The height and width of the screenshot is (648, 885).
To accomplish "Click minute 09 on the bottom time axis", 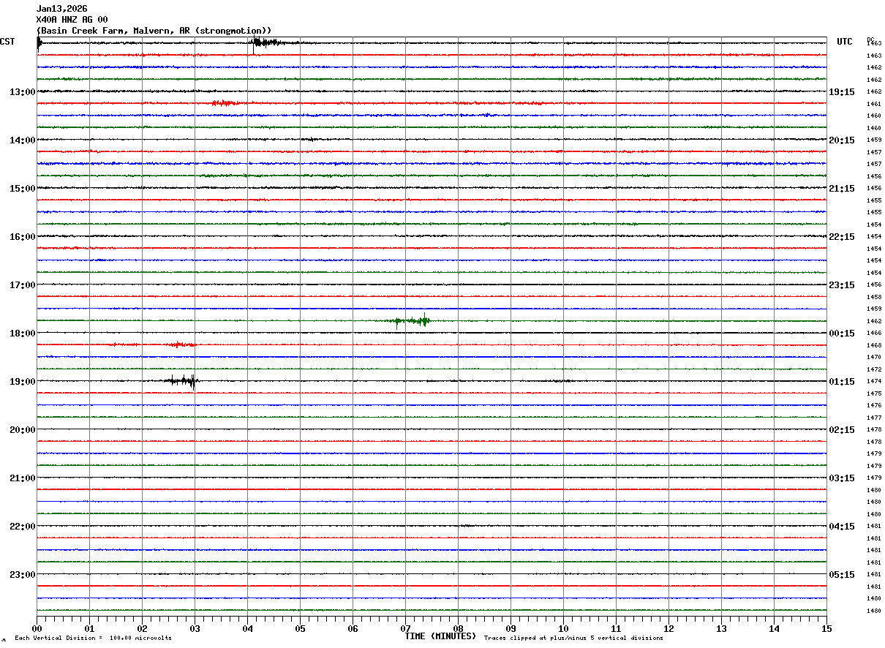I will (511, 628).
